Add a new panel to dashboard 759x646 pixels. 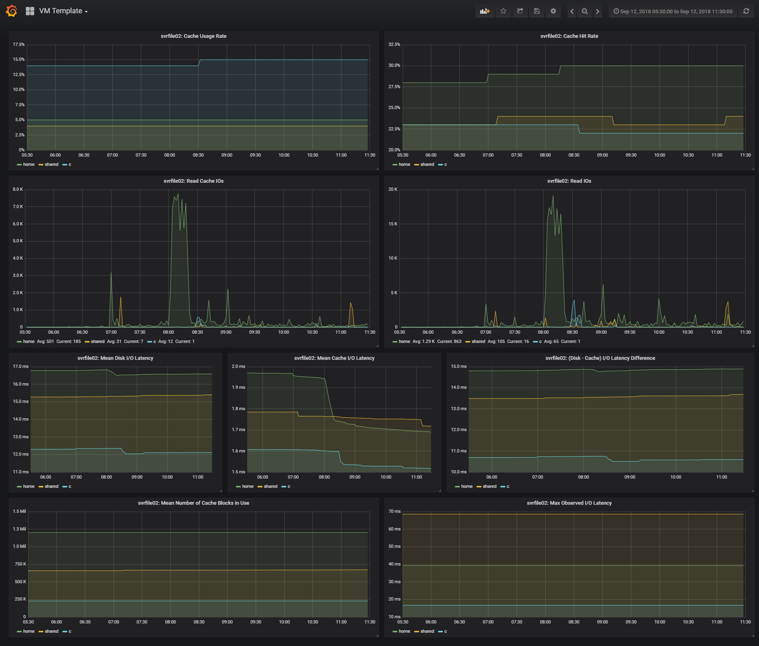[x=485, y=11]
